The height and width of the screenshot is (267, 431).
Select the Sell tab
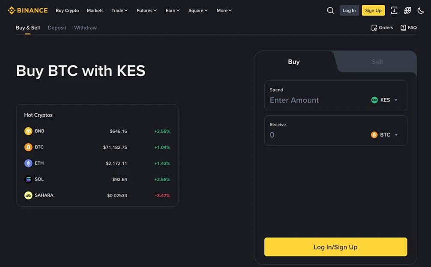coord(377,62)
